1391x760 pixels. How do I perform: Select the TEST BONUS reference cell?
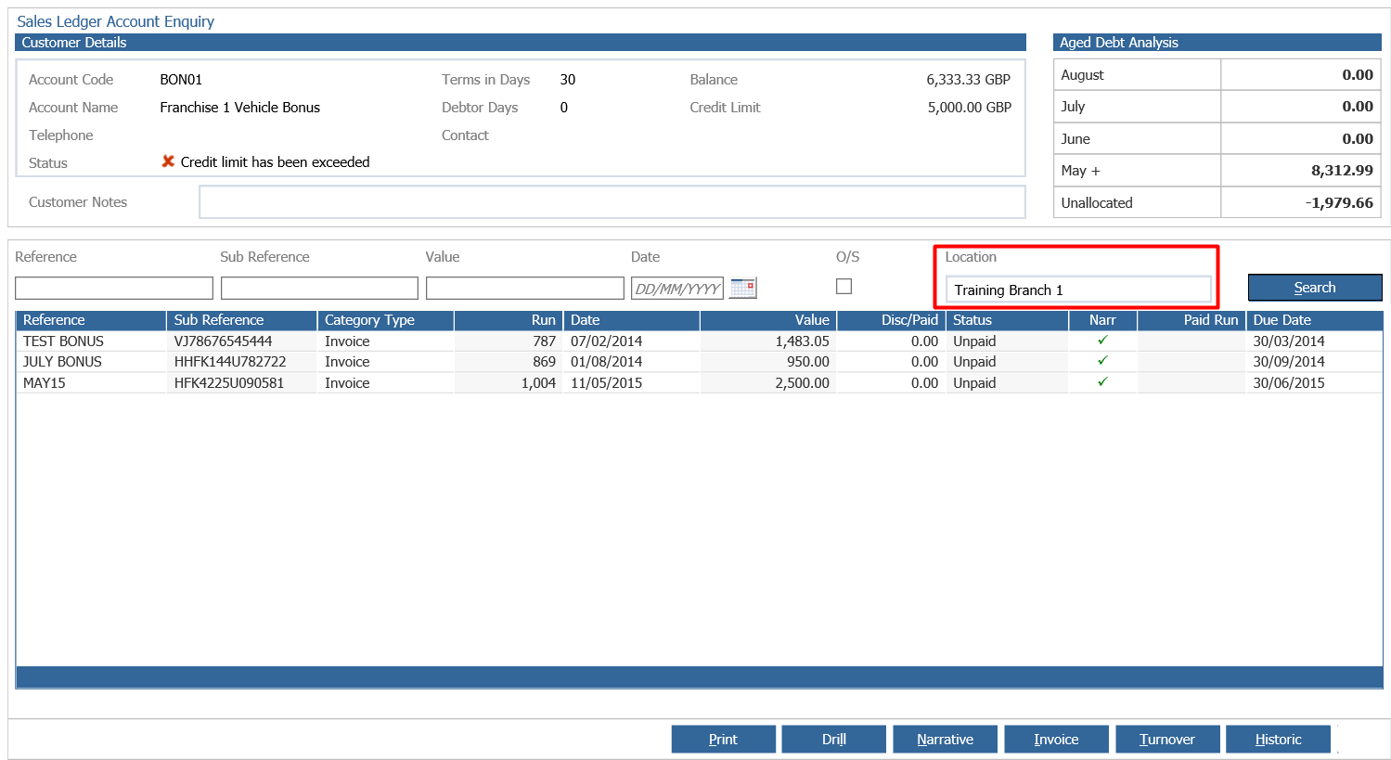point(91,341)
